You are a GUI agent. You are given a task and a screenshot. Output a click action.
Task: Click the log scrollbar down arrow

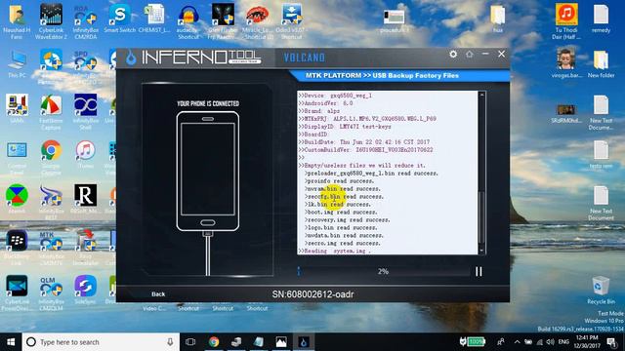click(481, 251)
